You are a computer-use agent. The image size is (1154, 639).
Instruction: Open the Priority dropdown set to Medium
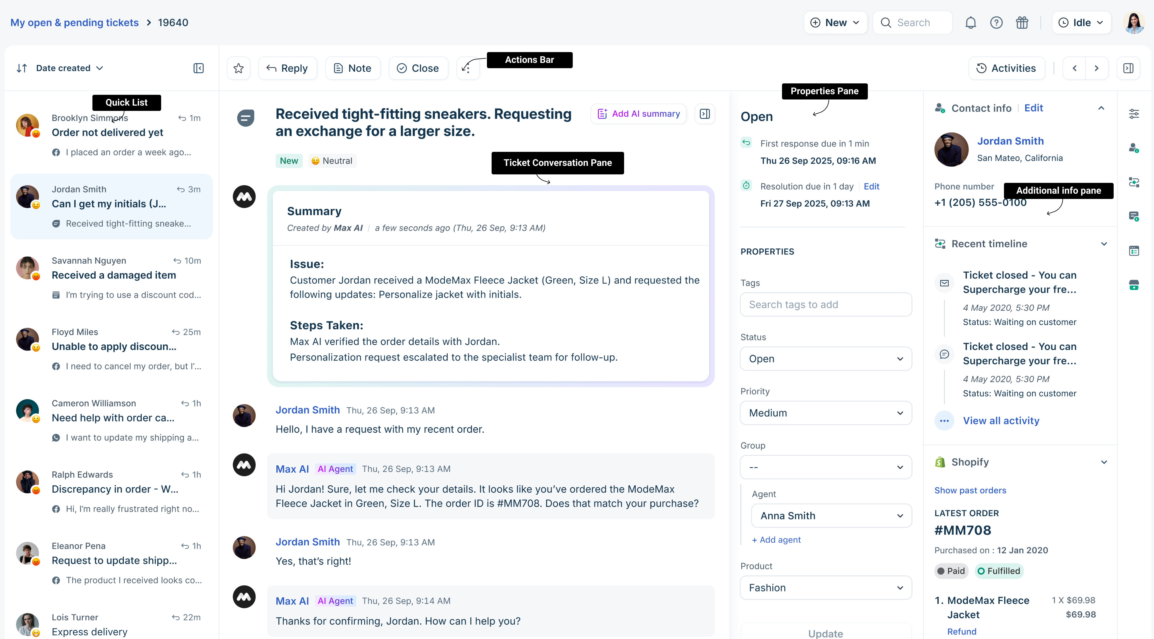point(826,413)
